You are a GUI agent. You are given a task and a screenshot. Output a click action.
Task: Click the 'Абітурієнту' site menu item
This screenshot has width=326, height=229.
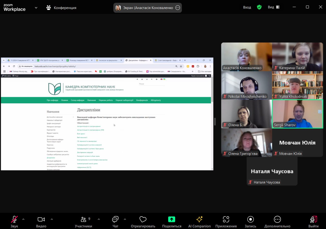(156, 100)
